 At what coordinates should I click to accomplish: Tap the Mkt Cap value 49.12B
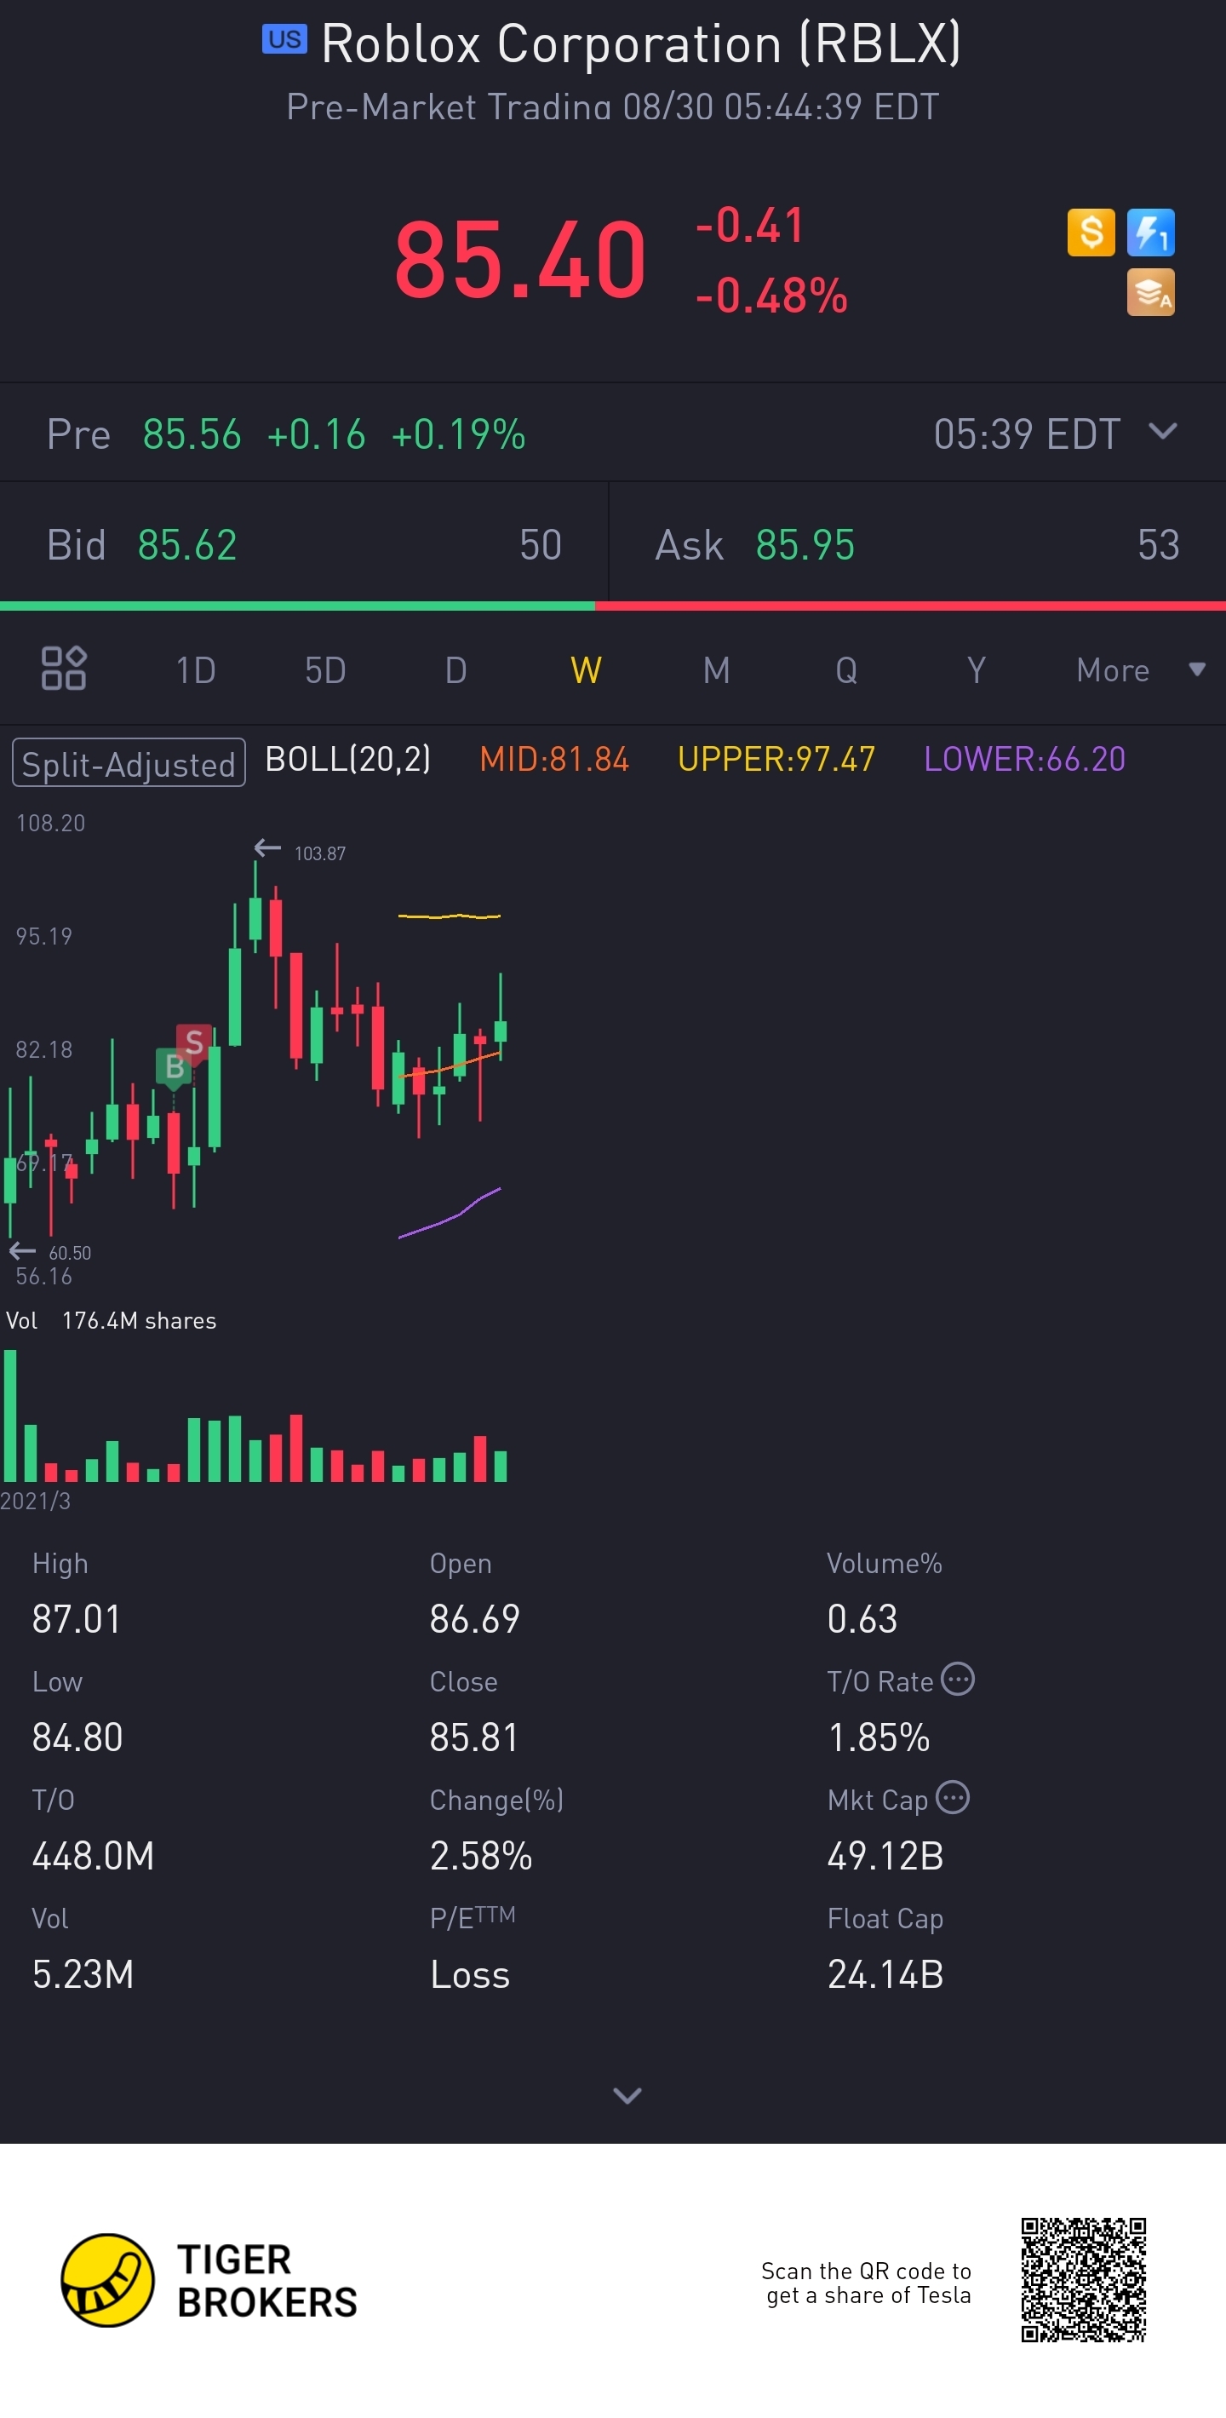click(x=885, y=1856)
